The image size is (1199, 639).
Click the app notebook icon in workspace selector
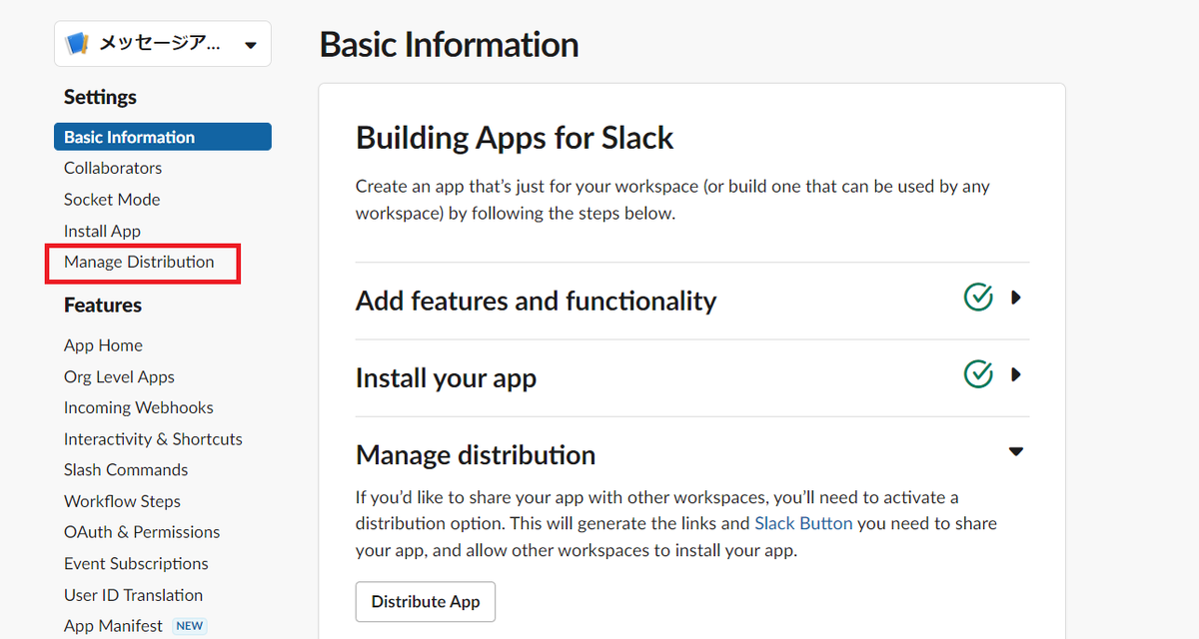point(77,44)
